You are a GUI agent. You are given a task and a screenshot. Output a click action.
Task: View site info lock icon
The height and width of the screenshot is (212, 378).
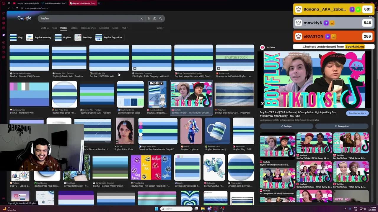(x=22, y=8)
